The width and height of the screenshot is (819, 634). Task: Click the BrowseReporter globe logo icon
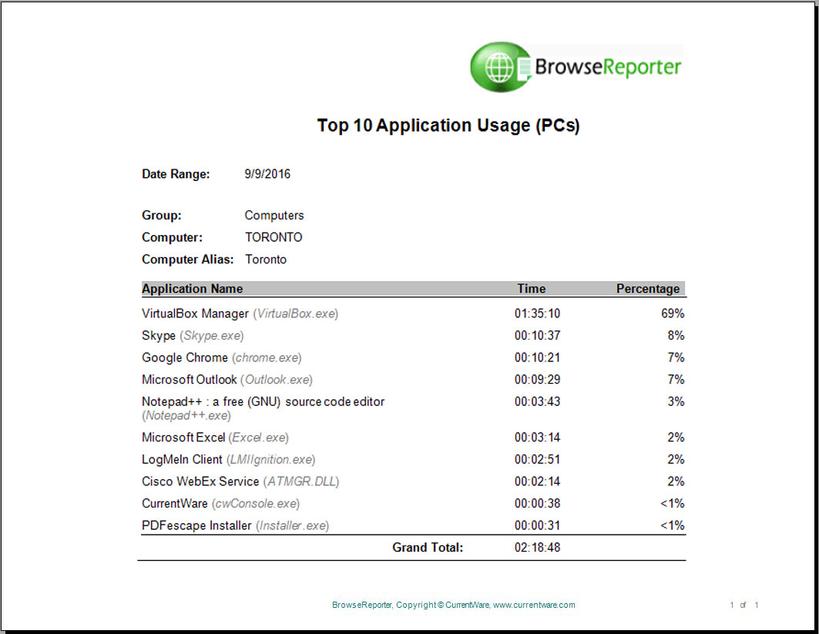click(500, 68)
